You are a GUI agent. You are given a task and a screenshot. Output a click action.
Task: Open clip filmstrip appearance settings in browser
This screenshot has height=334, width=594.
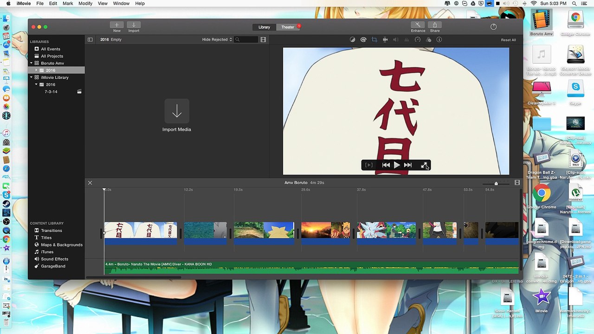[263, 40]
